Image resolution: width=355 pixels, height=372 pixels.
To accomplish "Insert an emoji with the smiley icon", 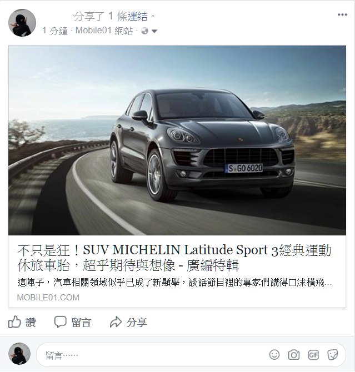I will point(274,355).
